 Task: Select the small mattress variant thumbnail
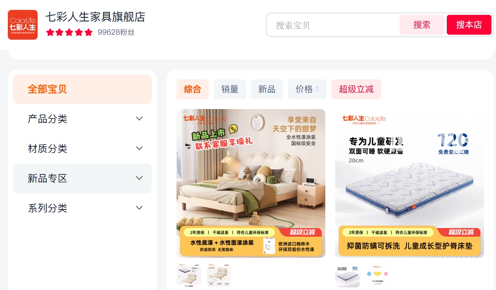pos(348,275)
